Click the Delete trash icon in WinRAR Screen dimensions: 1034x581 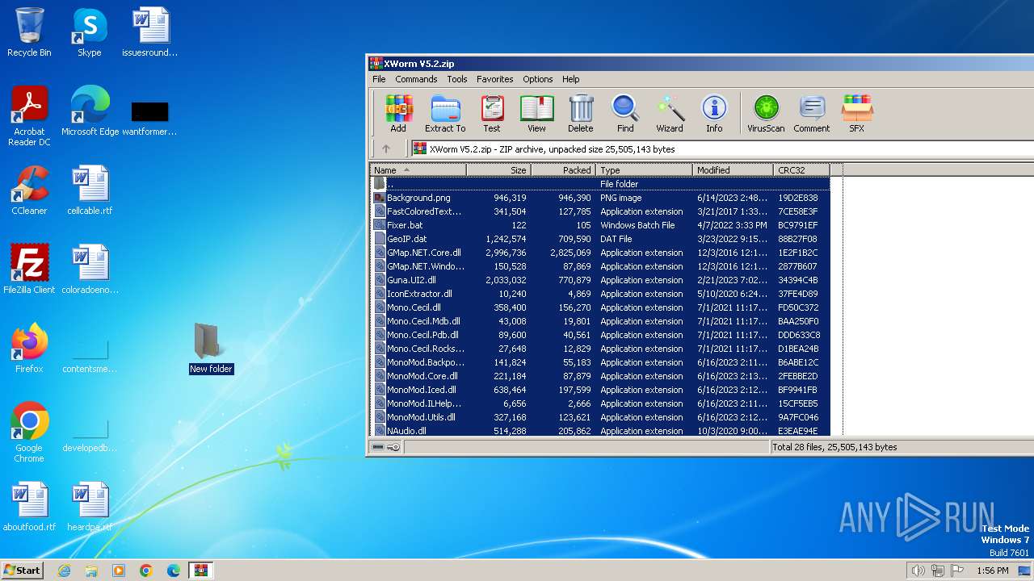pyautogui.click(x=580, y=113)
